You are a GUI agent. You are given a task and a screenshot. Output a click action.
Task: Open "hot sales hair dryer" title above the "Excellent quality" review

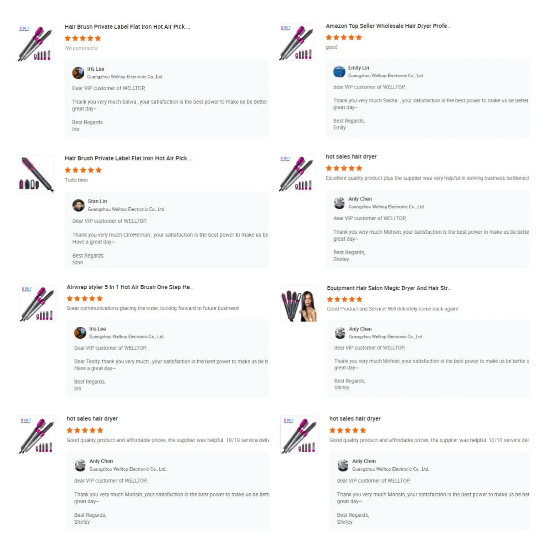351,156
